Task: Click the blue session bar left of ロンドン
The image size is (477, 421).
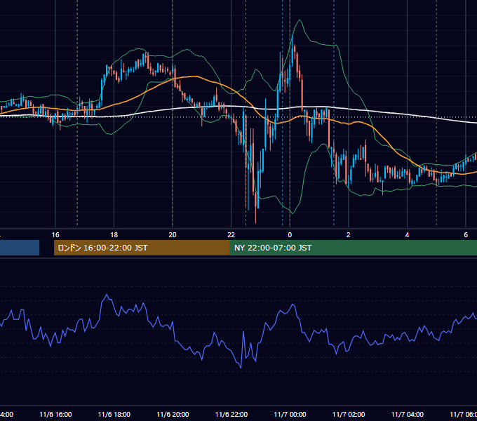Action: tap(20, 248)
